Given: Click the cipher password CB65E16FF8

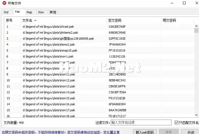Looking at the screenshot, I should coord(117,86).
